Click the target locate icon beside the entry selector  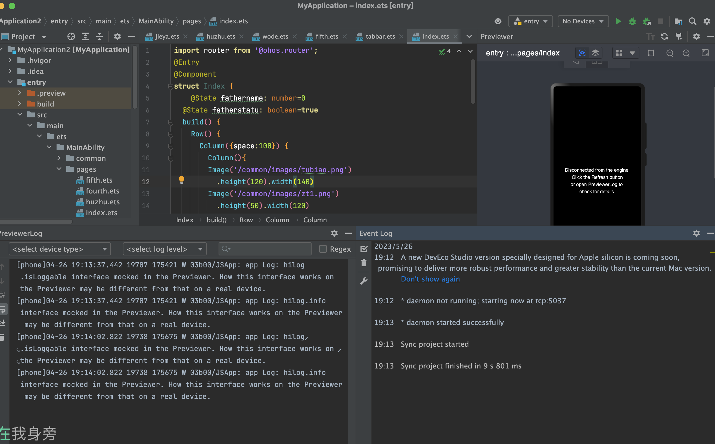498,21
